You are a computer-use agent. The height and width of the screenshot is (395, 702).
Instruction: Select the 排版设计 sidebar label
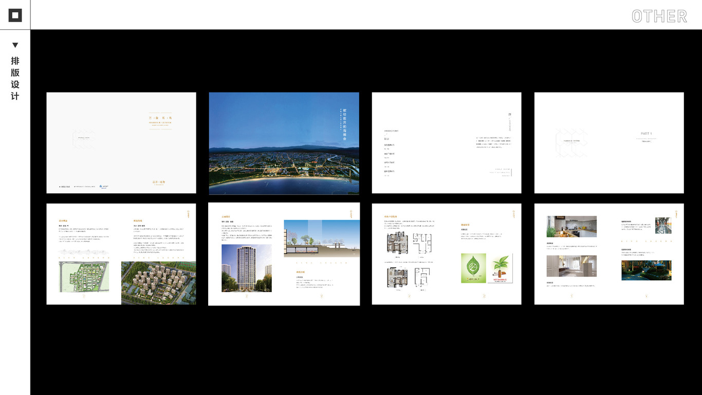15,78
